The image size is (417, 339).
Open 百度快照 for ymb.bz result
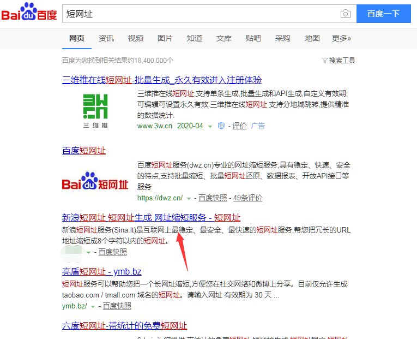pyautogui.click(x=117, y=306)
